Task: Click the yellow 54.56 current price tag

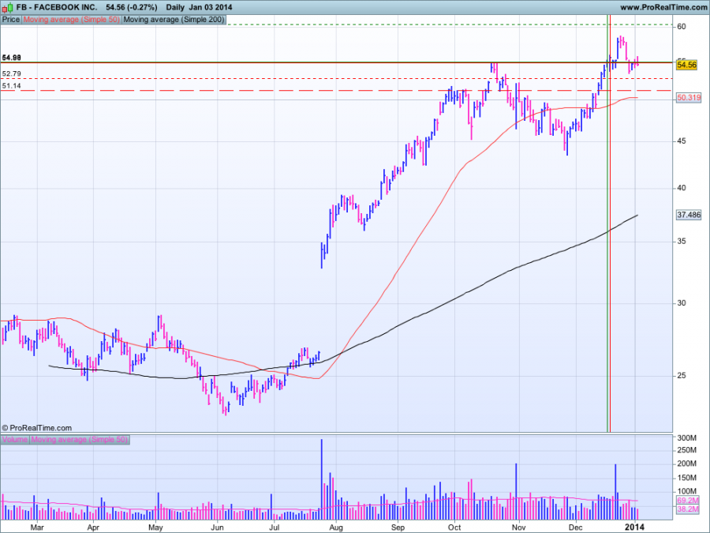Action: tap(686, 65)
